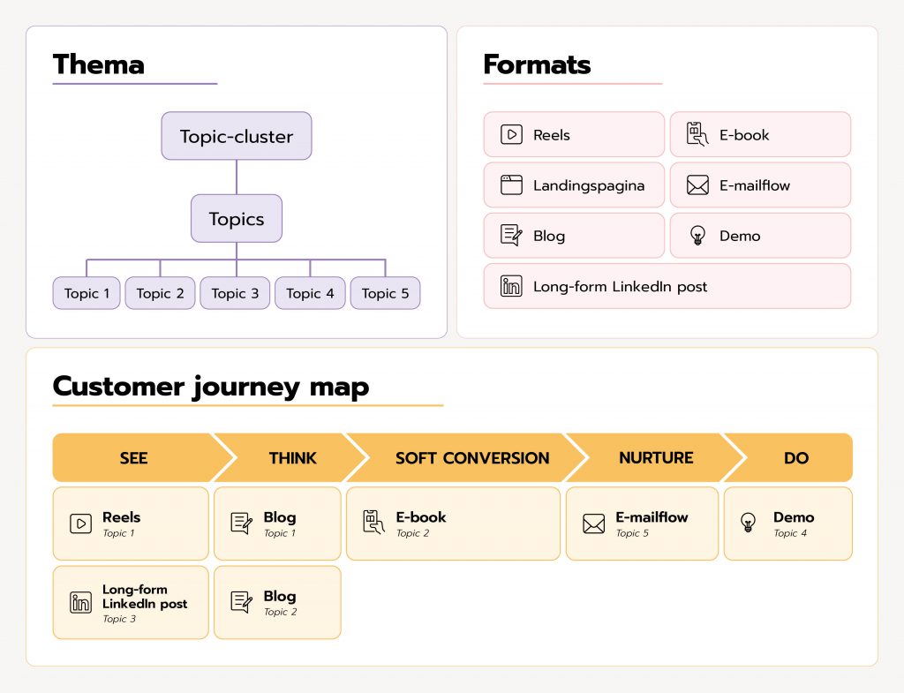Click the lightbulb icon on Demo journey card

pyautogui.click(x=749, y=523)
